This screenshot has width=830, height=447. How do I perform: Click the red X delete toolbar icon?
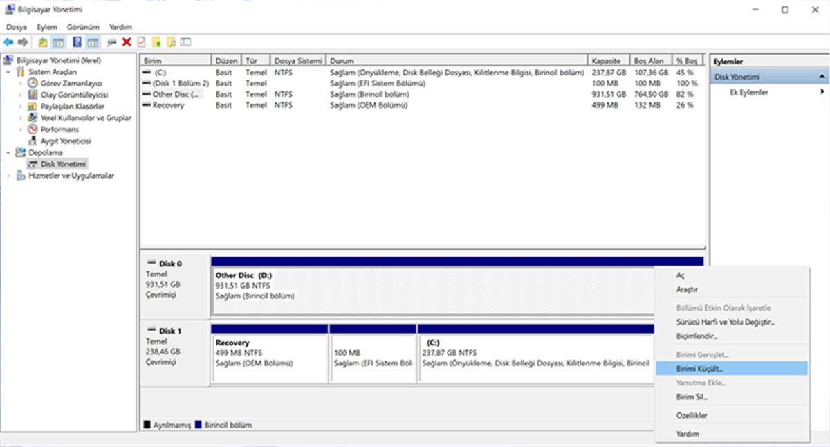tap(127, 42)
